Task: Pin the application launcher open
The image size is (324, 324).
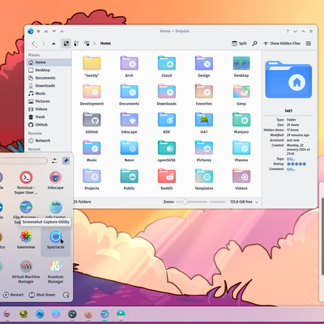Action: [66, 160]
